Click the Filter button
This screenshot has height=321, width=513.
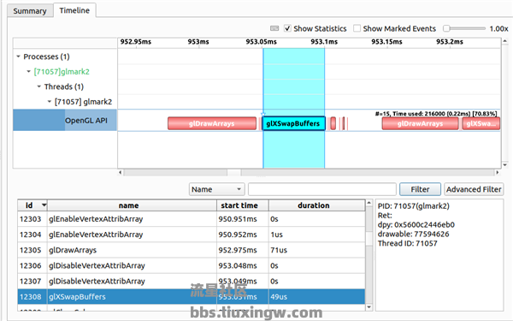420,189
